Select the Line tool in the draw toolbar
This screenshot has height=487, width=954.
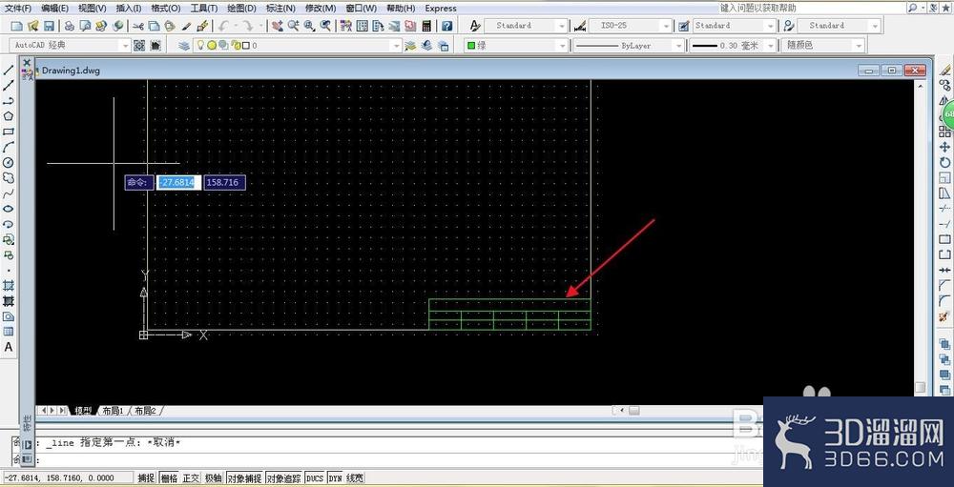coord(9,71)
